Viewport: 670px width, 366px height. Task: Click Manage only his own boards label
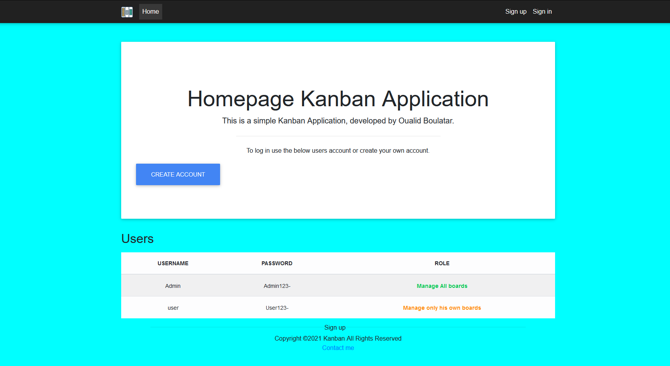click(x=442, y=308)
